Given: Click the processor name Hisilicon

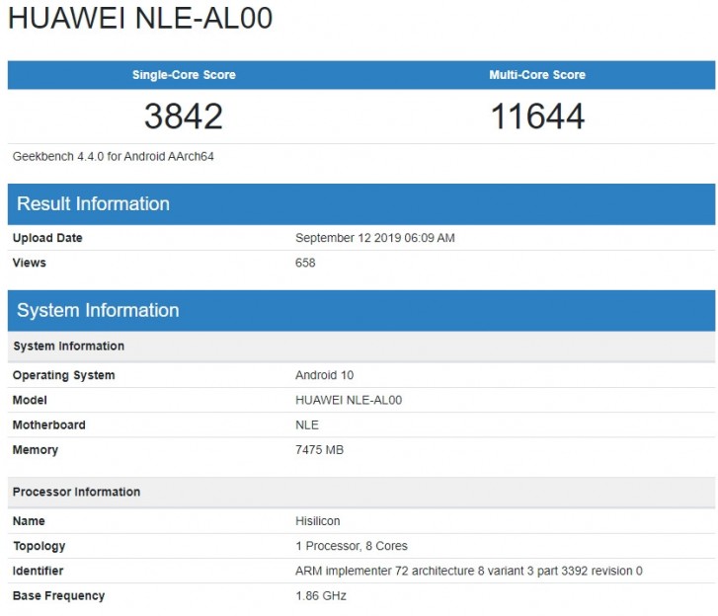Looking at the screenshot, I should pos(320,520).
